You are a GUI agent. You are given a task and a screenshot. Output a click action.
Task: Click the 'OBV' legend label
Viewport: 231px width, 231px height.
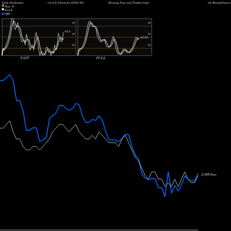click(x=7, y=14)
